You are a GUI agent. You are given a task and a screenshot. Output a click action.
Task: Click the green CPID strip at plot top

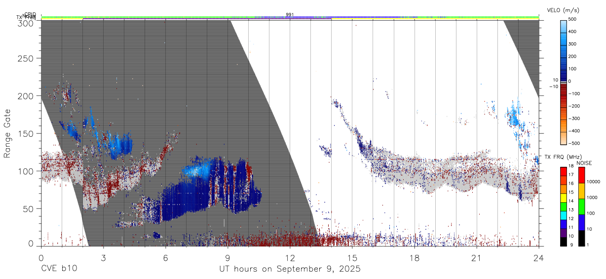(290, 17)
